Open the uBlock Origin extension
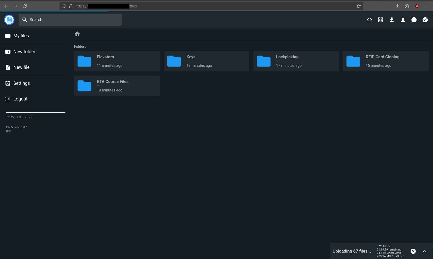 (417, 6)
